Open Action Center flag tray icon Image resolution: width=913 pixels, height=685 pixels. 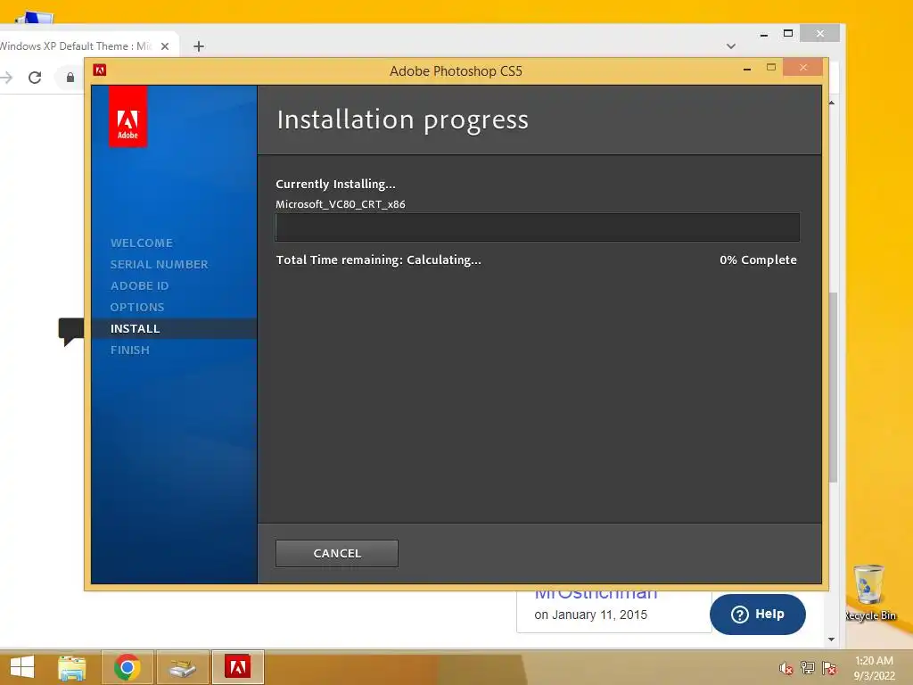click(829, 668)
